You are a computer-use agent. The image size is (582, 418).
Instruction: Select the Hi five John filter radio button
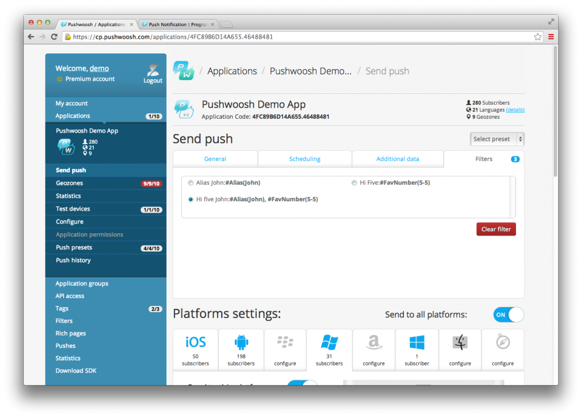point(190,200)
